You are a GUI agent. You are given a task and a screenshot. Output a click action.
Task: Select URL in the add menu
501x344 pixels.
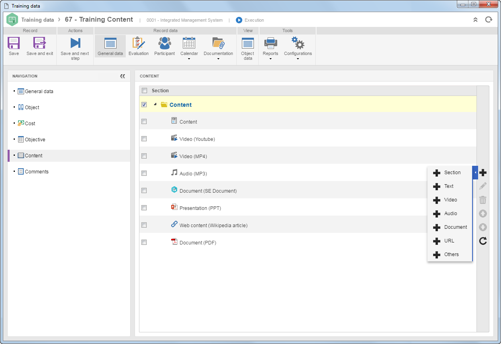(x=450, y=241)
